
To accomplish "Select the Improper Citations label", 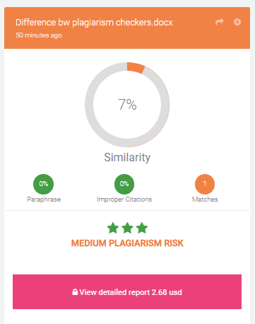I will [x=124, y=199].
